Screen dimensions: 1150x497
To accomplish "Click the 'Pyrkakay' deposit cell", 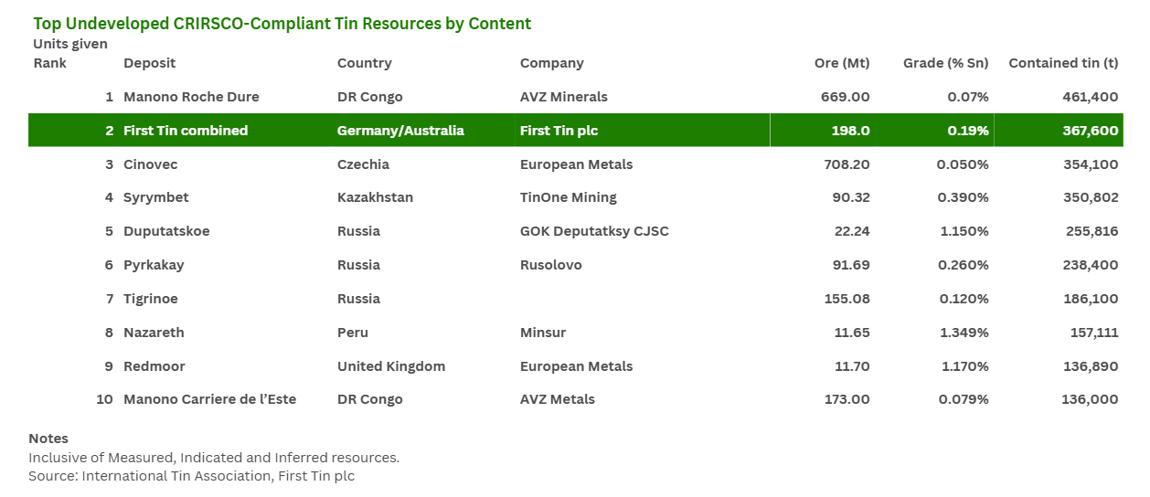I will pos(154,265).
